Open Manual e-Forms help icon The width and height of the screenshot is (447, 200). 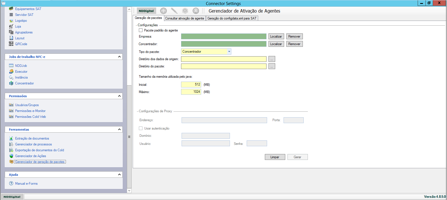point(11,184)
